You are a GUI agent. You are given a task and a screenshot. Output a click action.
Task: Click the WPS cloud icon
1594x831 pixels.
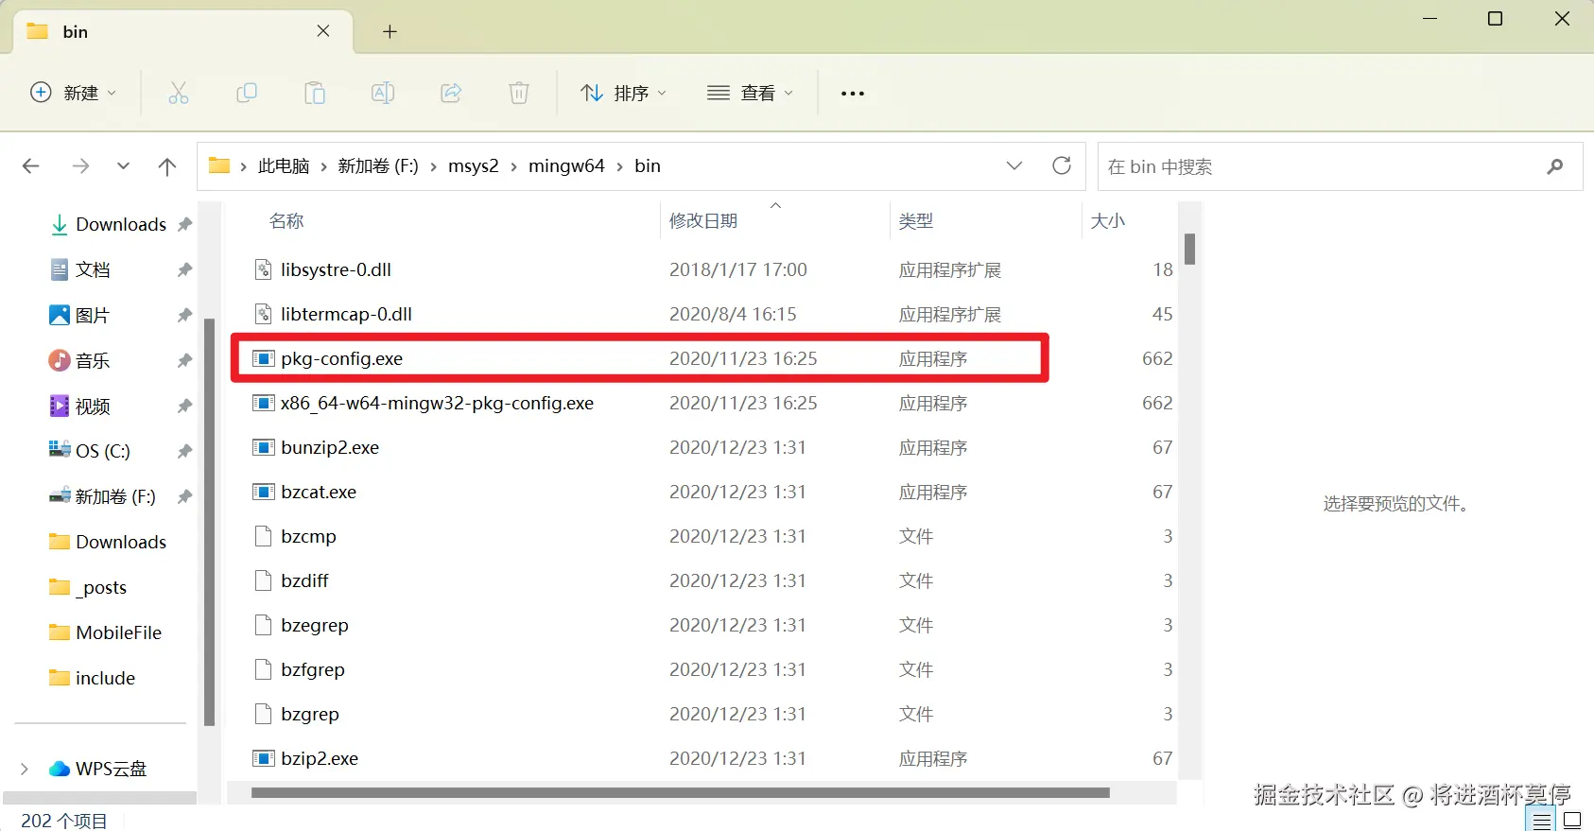(60, 769)
